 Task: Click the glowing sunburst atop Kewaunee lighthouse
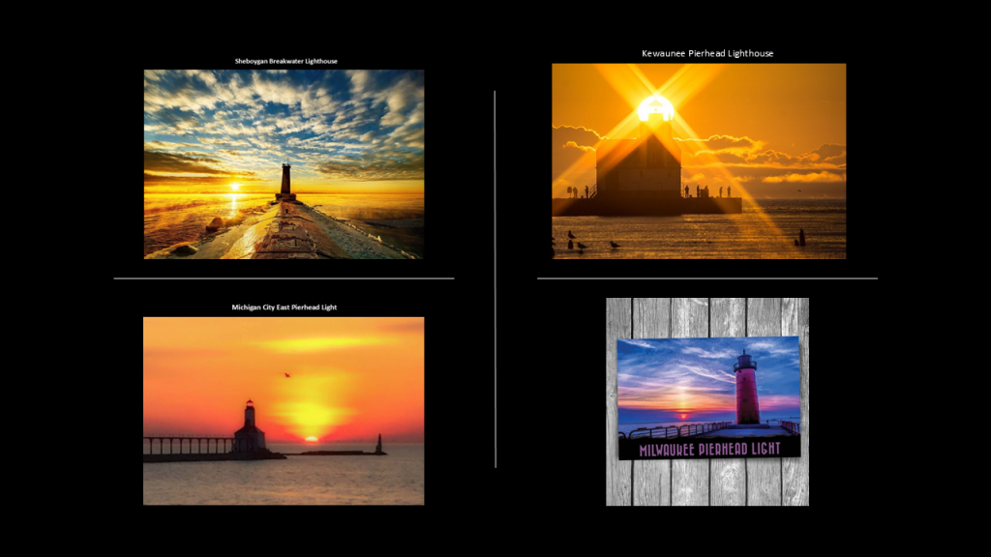tap(655, 106)
